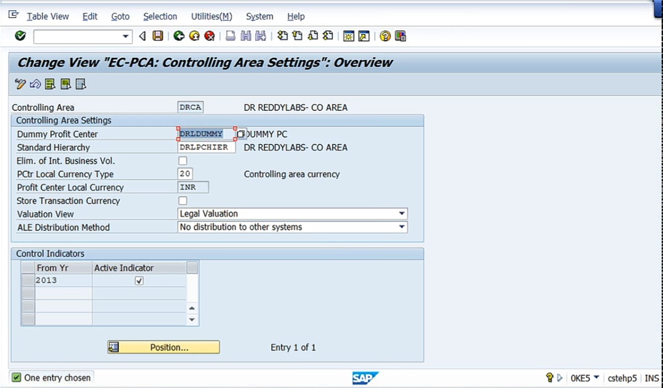Open the Dummy Profit Center search help button
Screen dimensions: 663x388
click(241, 134)
